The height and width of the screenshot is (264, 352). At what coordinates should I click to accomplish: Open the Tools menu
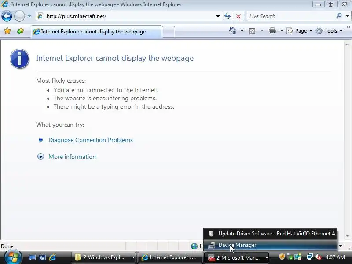coord(329,31)
